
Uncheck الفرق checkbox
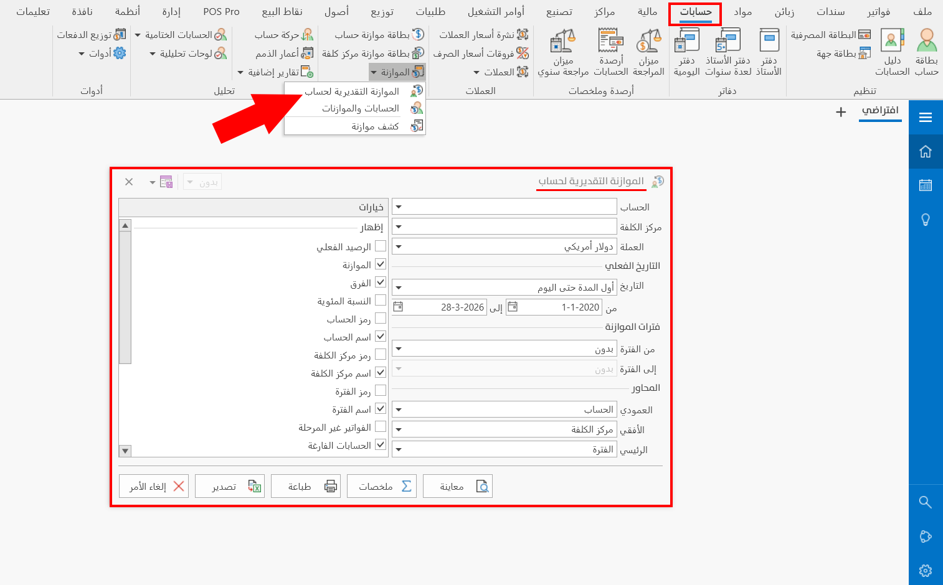381,283
